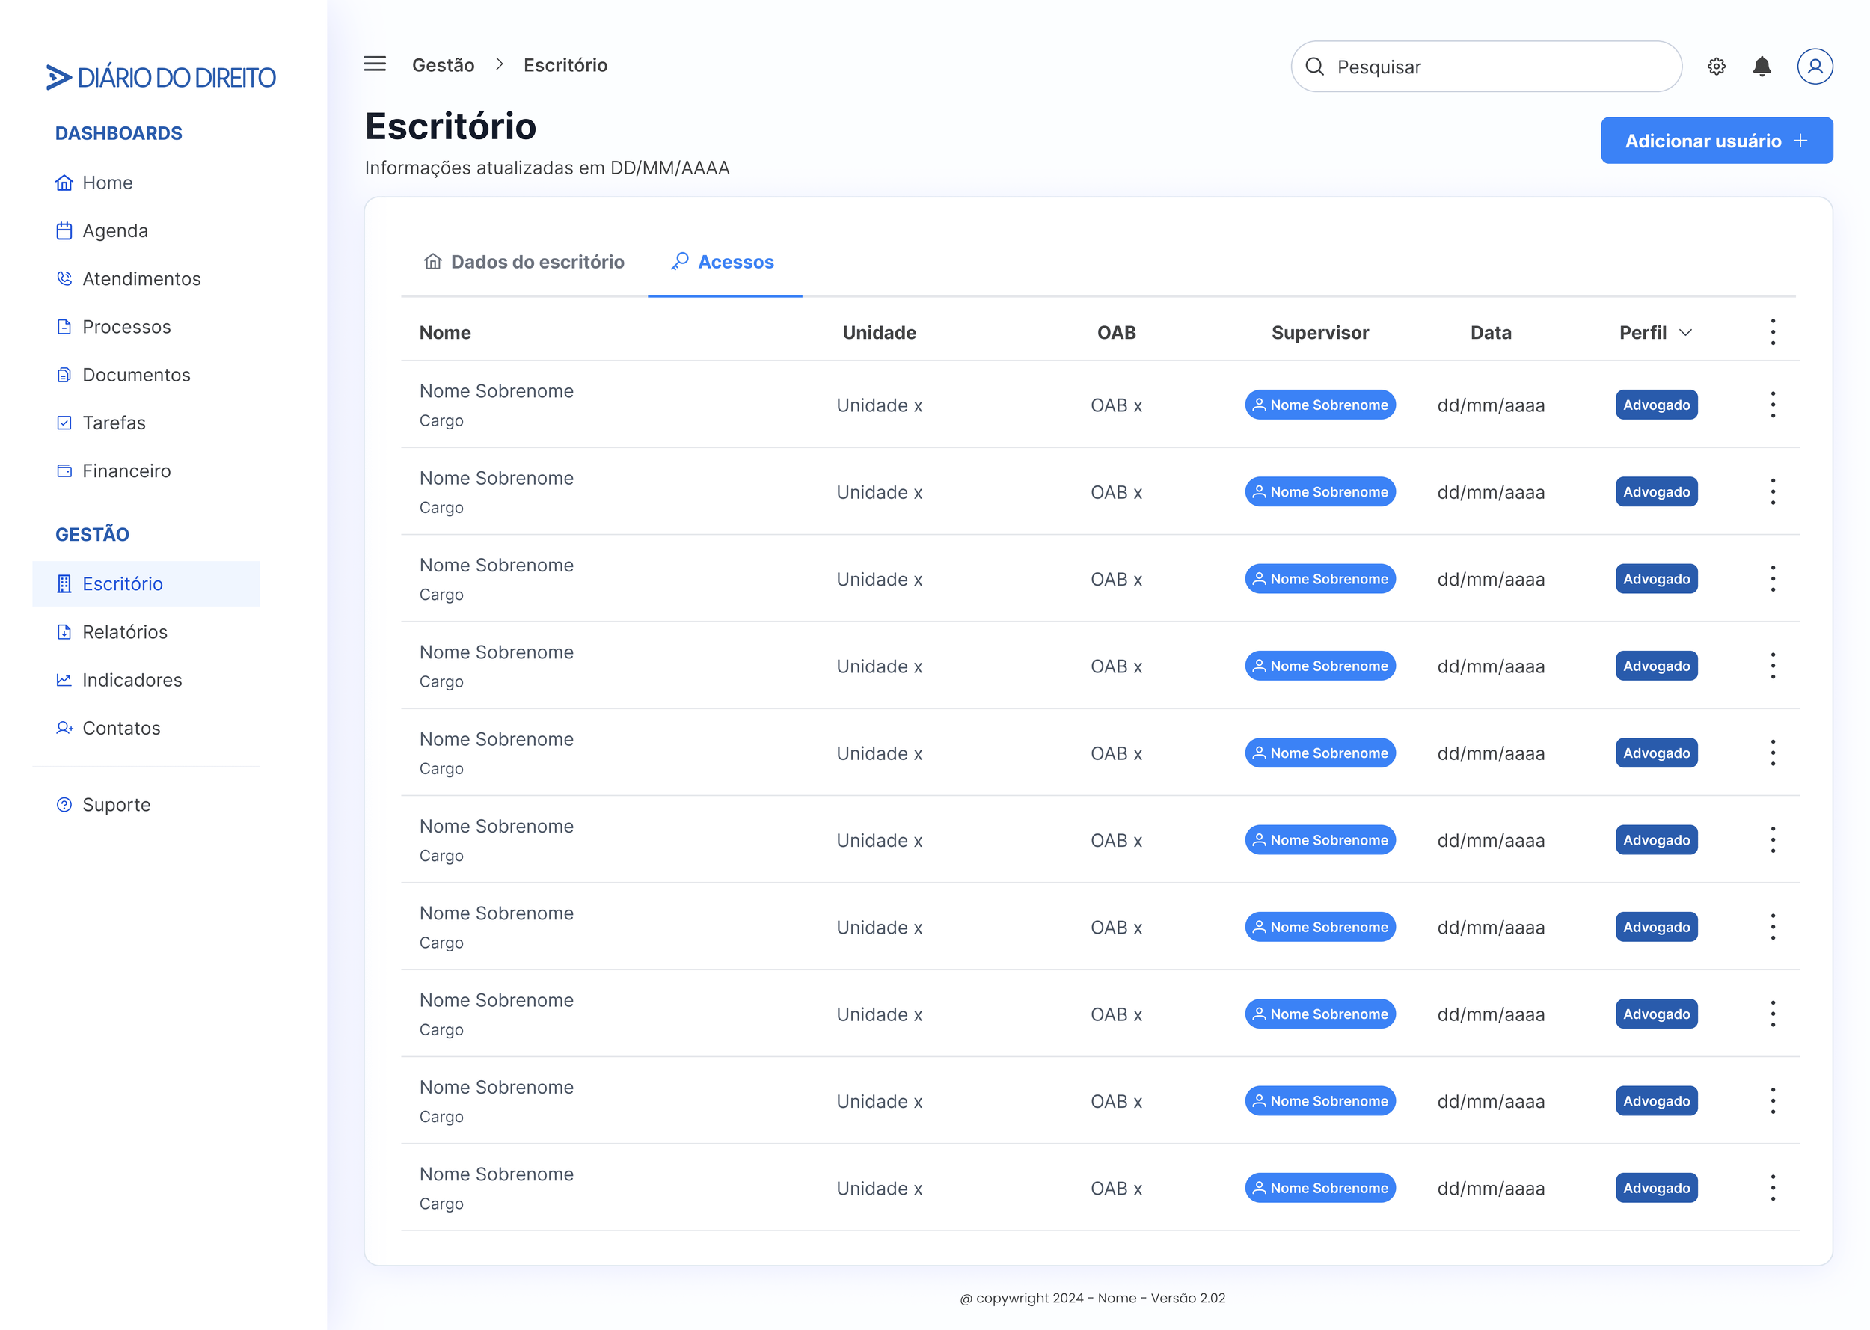Click the Diário do Direito logo
Viewport: 1870px width, 1330px height.
tap(162, 78)
